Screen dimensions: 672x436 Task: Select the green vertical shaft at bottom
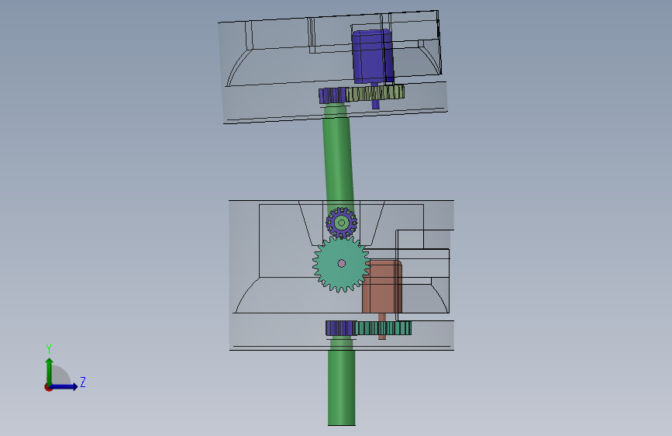[x=342, y=381]
